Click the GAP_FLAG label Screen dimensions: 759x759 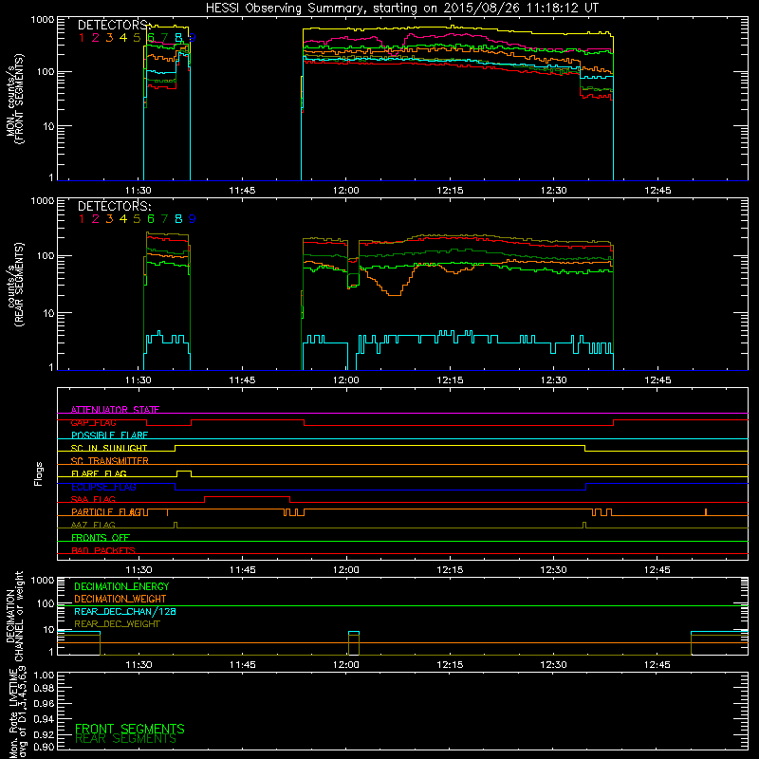(x=93, y=422)
